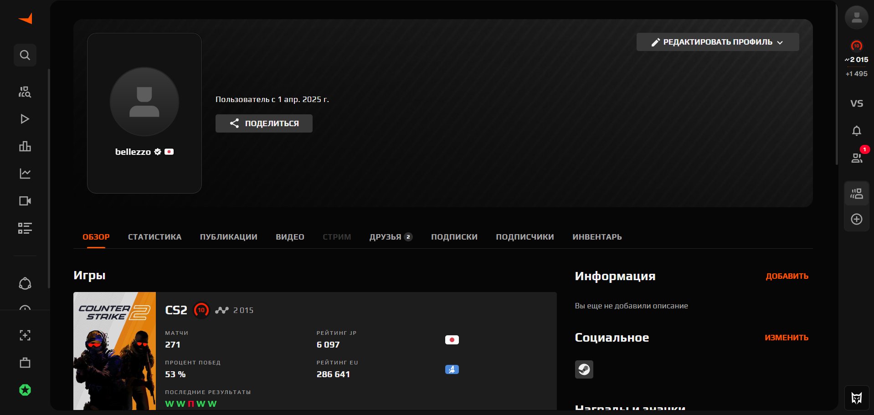Screen dimensions: 874x415
Task: Click the ПОДЕЛИТЬСЯ button
Action: pos(264,123)
